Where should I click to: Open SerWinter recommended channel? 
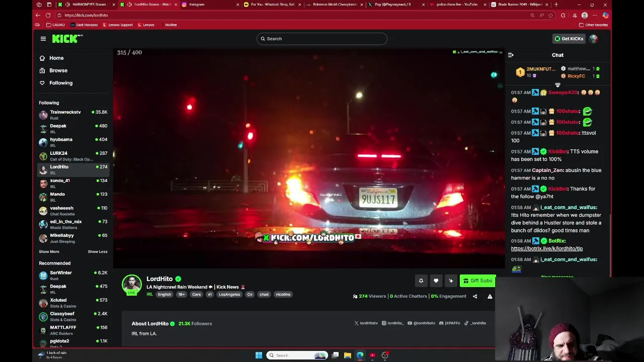click(x=73, y=275)
